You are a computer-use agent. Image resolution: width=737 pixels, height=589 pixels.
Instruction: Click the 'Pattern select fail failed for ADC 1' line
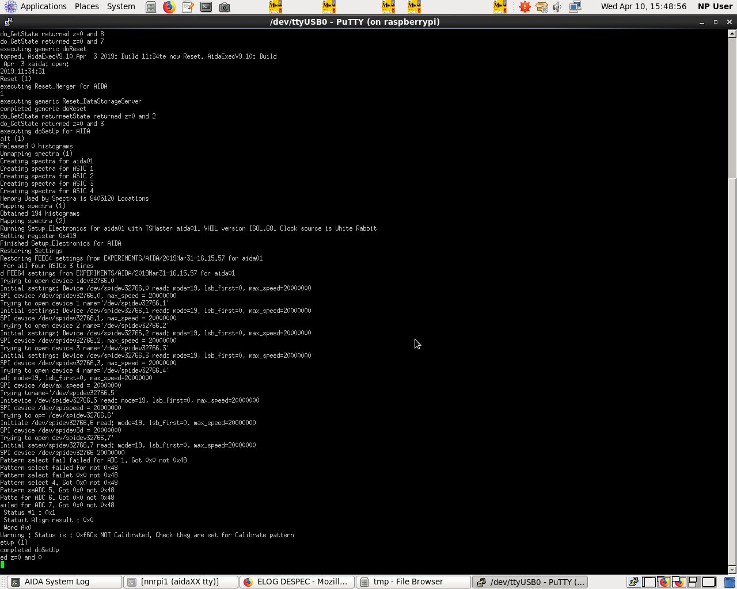[93, 460]
